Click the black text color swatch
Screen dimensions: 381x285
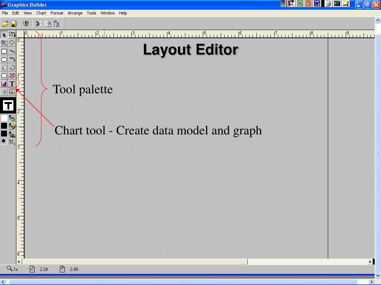point(4,134)
